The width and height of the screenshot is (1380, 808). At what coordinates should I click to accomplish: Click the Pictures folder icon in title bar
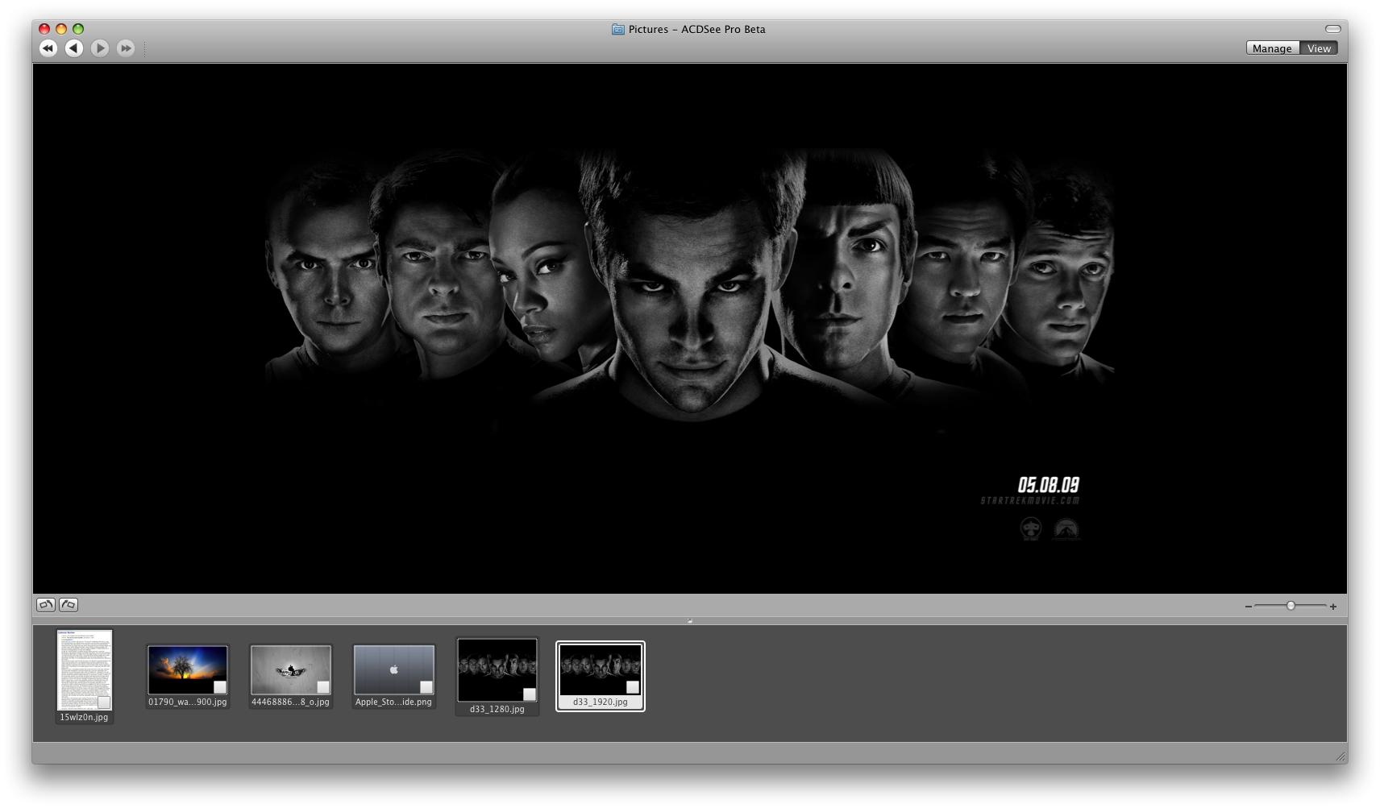click(x=618, y=29)
